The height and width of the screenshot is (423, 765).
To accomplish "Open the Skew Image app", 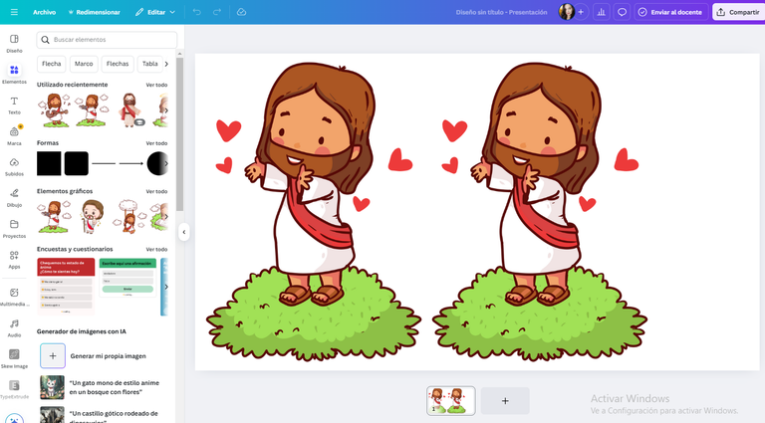I will (14, 358).
